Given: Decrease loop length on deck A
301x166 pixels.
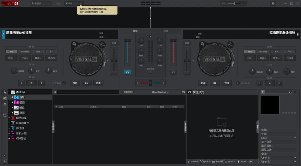Looking at the screenshot, I should click(22, 83).
